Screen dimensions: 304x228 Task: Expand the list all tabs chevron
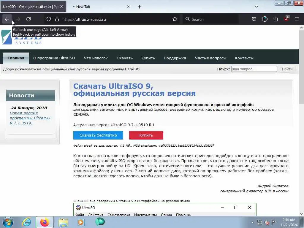[x=256, y=7]
